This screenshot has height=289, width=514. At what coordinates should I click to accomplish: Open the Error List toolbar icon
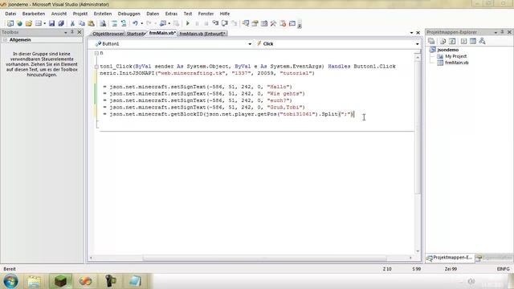[x=283, y=23]
